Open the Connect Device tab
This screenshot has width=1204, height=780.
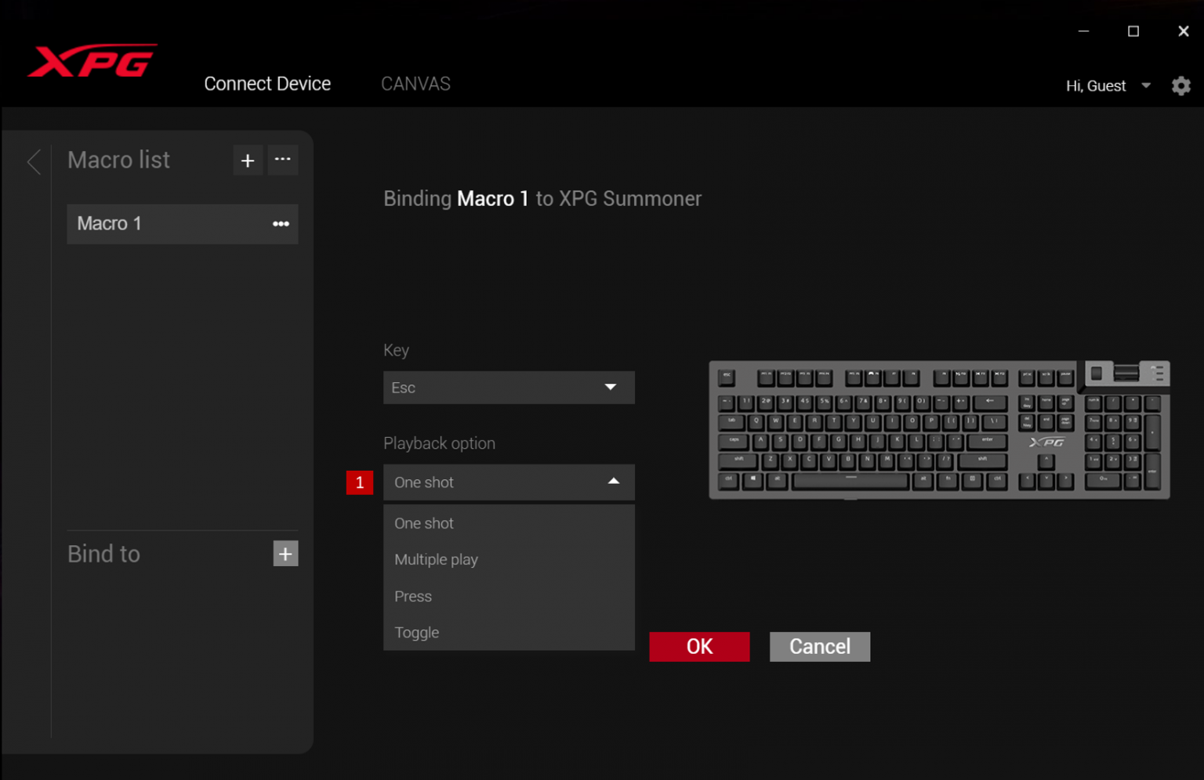pos(267,84)
